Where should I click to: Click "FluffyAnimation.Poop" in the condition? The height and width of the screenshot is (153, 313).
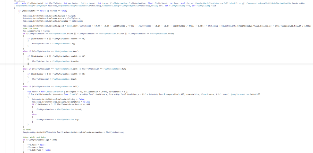[162, 34]
